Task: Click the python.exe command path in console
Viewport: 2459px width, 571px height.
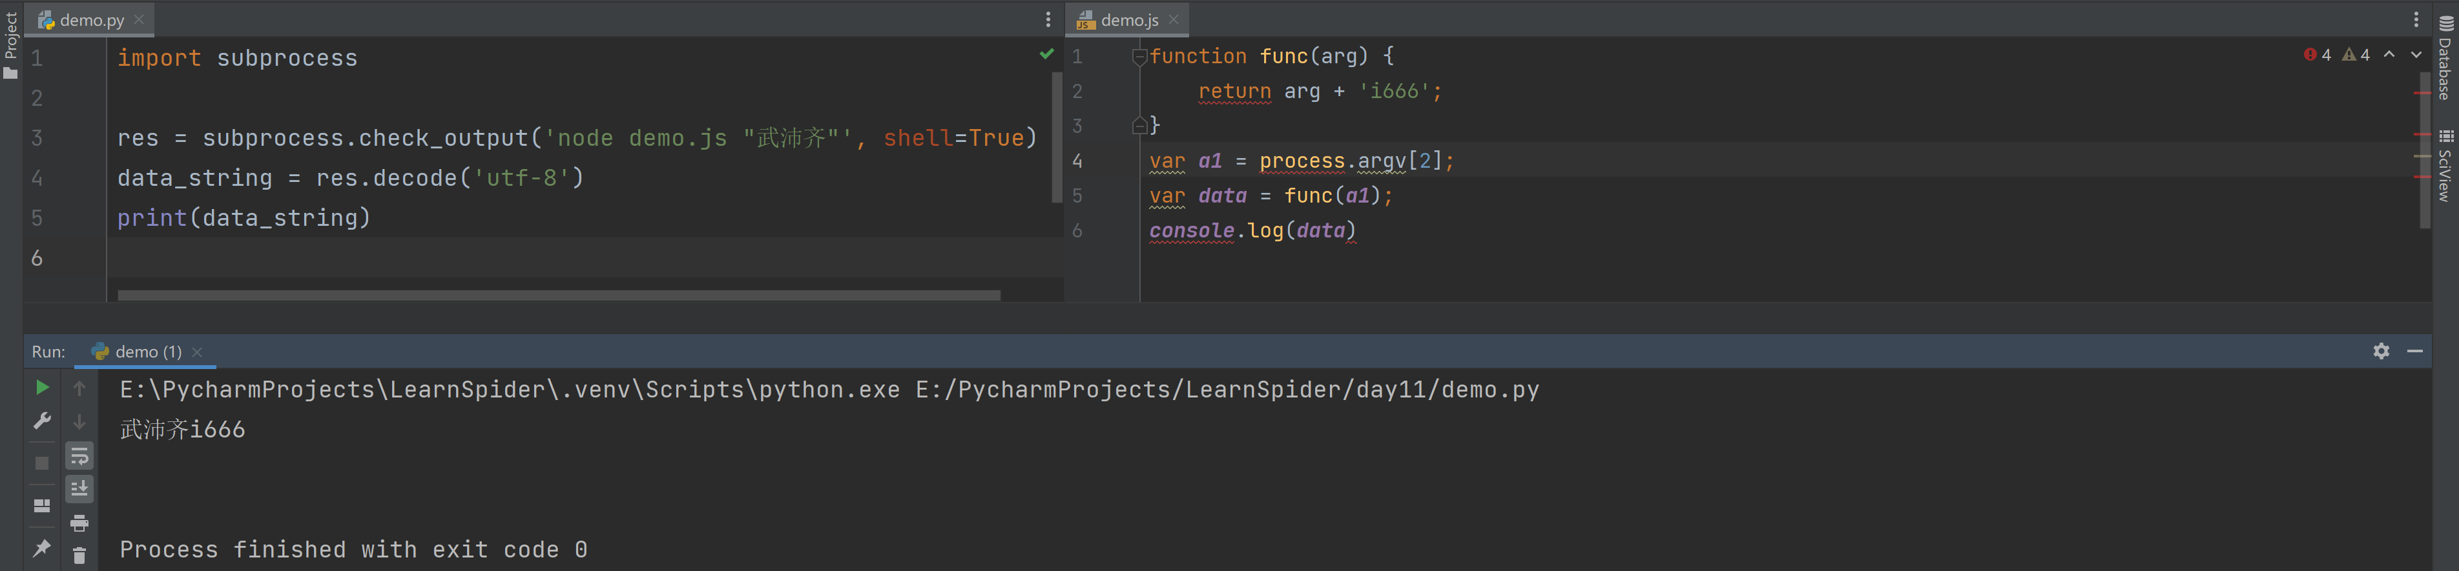Action: coord(510,390)
